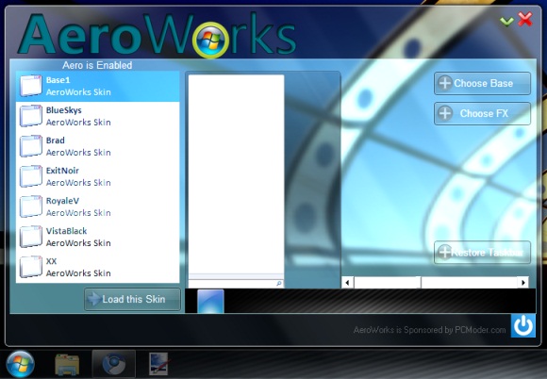The width and height of the screenshot is (547, 379).
Task: Select the Base1 skin entry
Action: click(98, 86)
